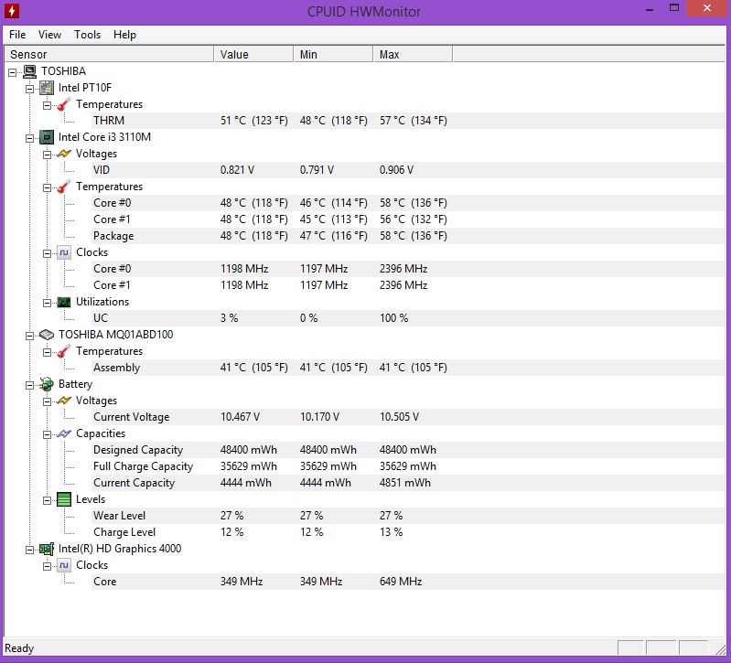The image size is (731, 663).
Task: Select the Current Capacity row
Action: point(408,483)
